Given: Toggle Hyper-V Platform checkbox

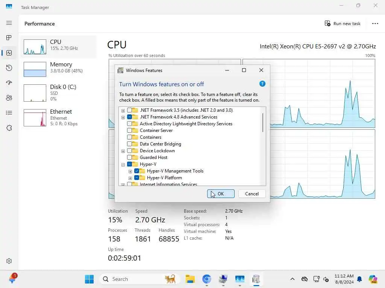Looking at the screenshot, I should coord(137,177).
